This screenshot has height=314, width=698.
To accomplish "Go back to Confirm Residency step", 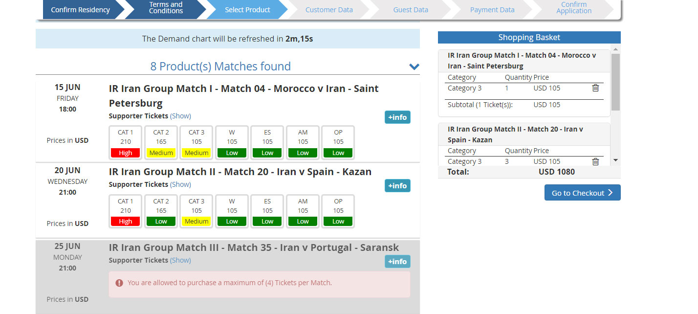I will pos(80,10).
